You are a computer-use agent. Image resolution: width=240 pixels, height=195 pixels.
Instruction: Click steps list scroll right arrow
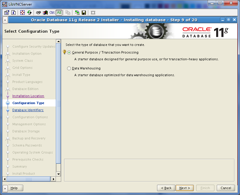54,179
